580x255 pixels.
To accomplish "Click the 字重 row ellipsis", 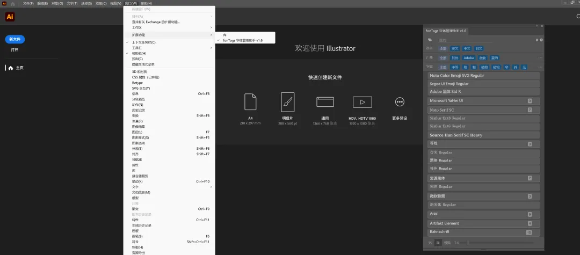I will point(540,67).
